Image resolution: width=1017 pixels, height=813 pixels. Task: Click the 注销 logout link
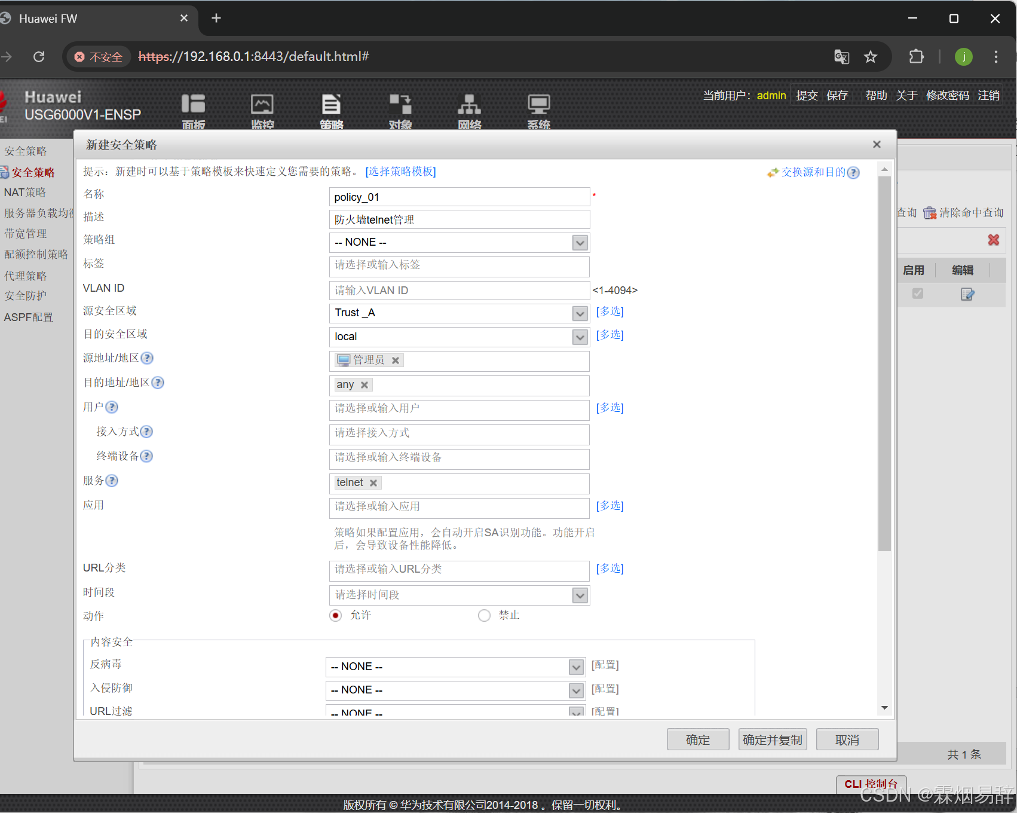coord(989,96)
